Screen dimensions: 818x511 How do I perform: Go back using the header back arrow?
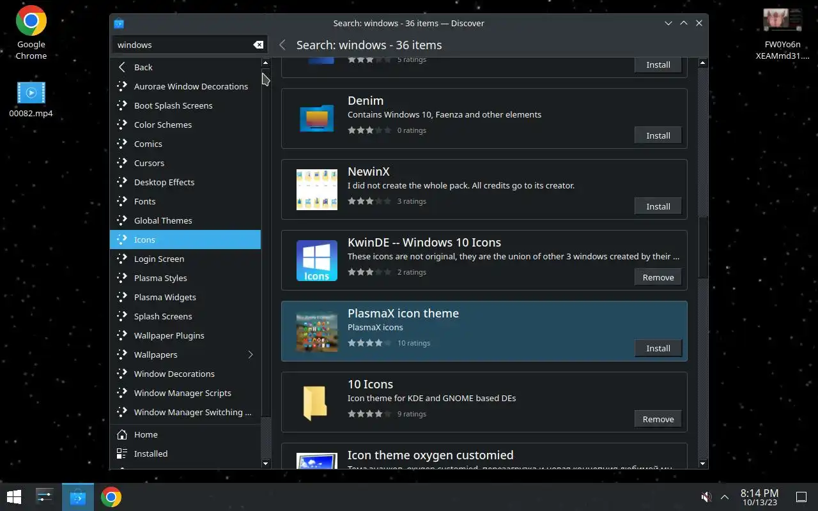[x=282, y=45]
